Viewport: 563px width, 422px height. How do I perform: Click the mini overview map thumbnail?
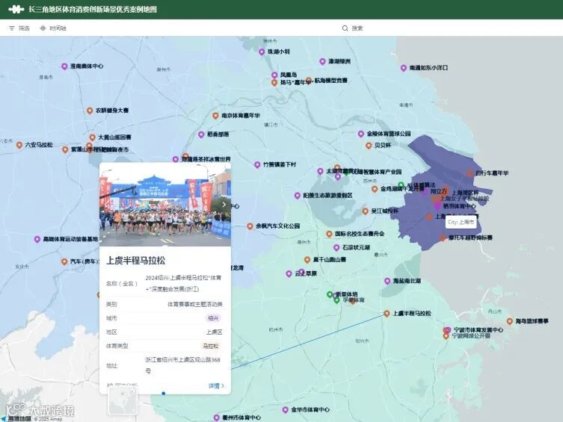pyautogui.click(x=123, y=401)
